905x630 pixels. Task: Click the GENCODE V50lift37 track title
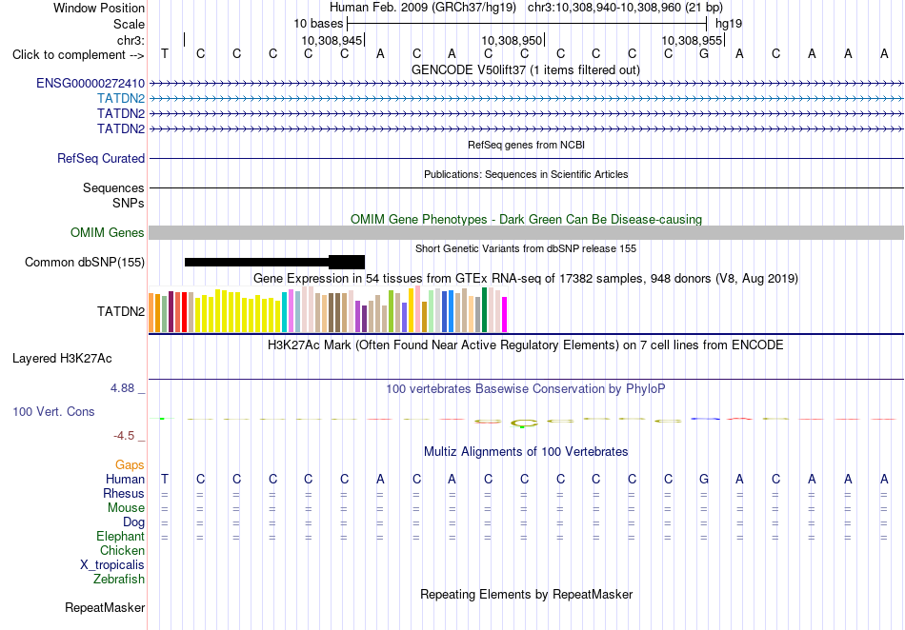[x=526, y=70]
